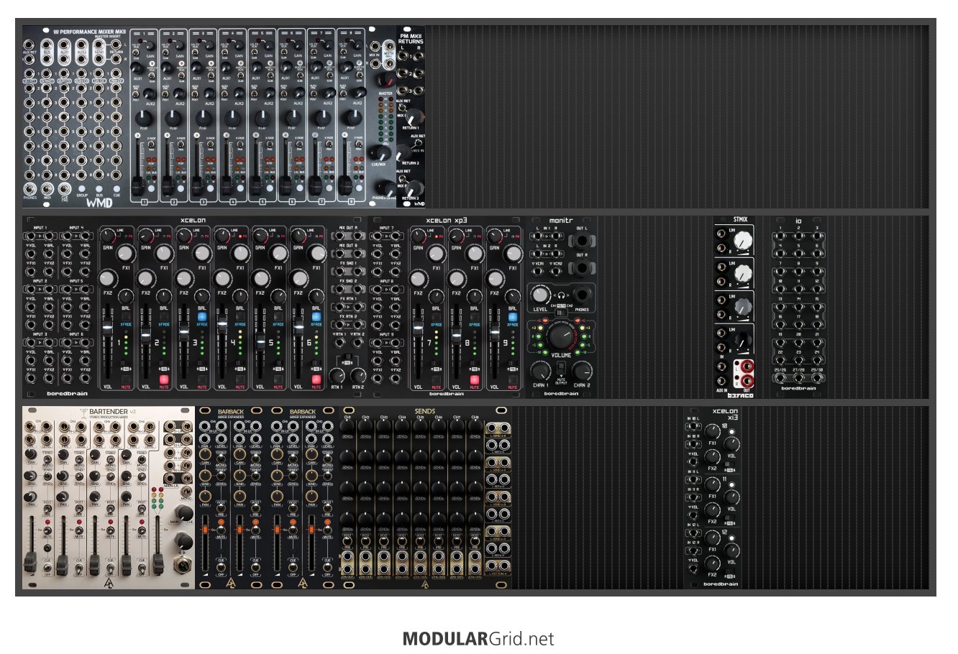Adjust Xcelon channel 1 BAL knob
This screenshot has height=654, width=958.
126,295
